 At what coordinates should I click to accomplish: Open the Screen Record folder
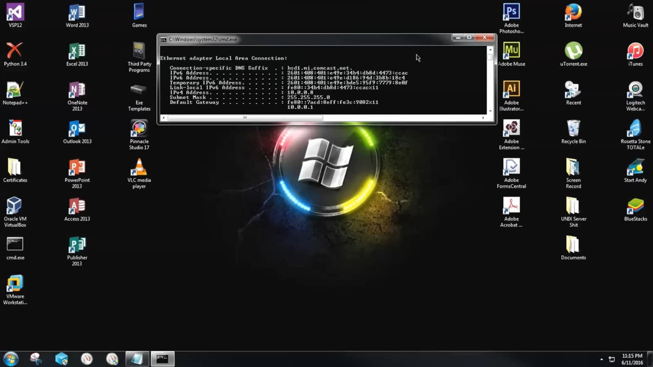(x=573, y=173)
